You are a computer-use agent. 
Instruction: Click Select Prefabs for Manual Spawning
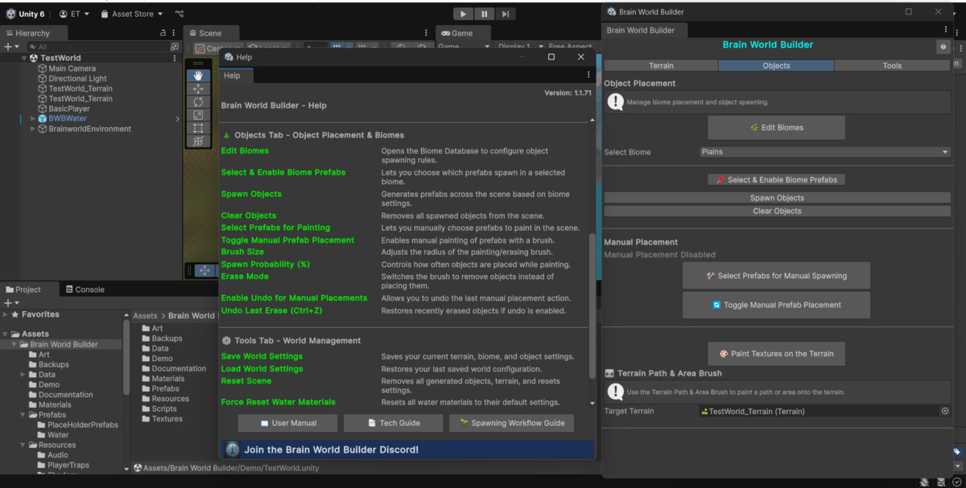click(776, 276)
